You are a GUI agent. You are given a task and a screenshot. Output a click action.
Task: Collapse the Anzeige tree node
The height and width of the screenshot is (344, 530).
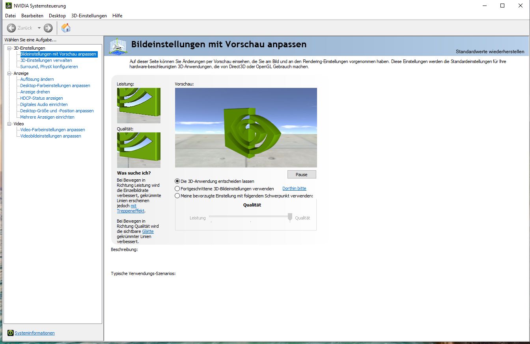pos(9,73)
